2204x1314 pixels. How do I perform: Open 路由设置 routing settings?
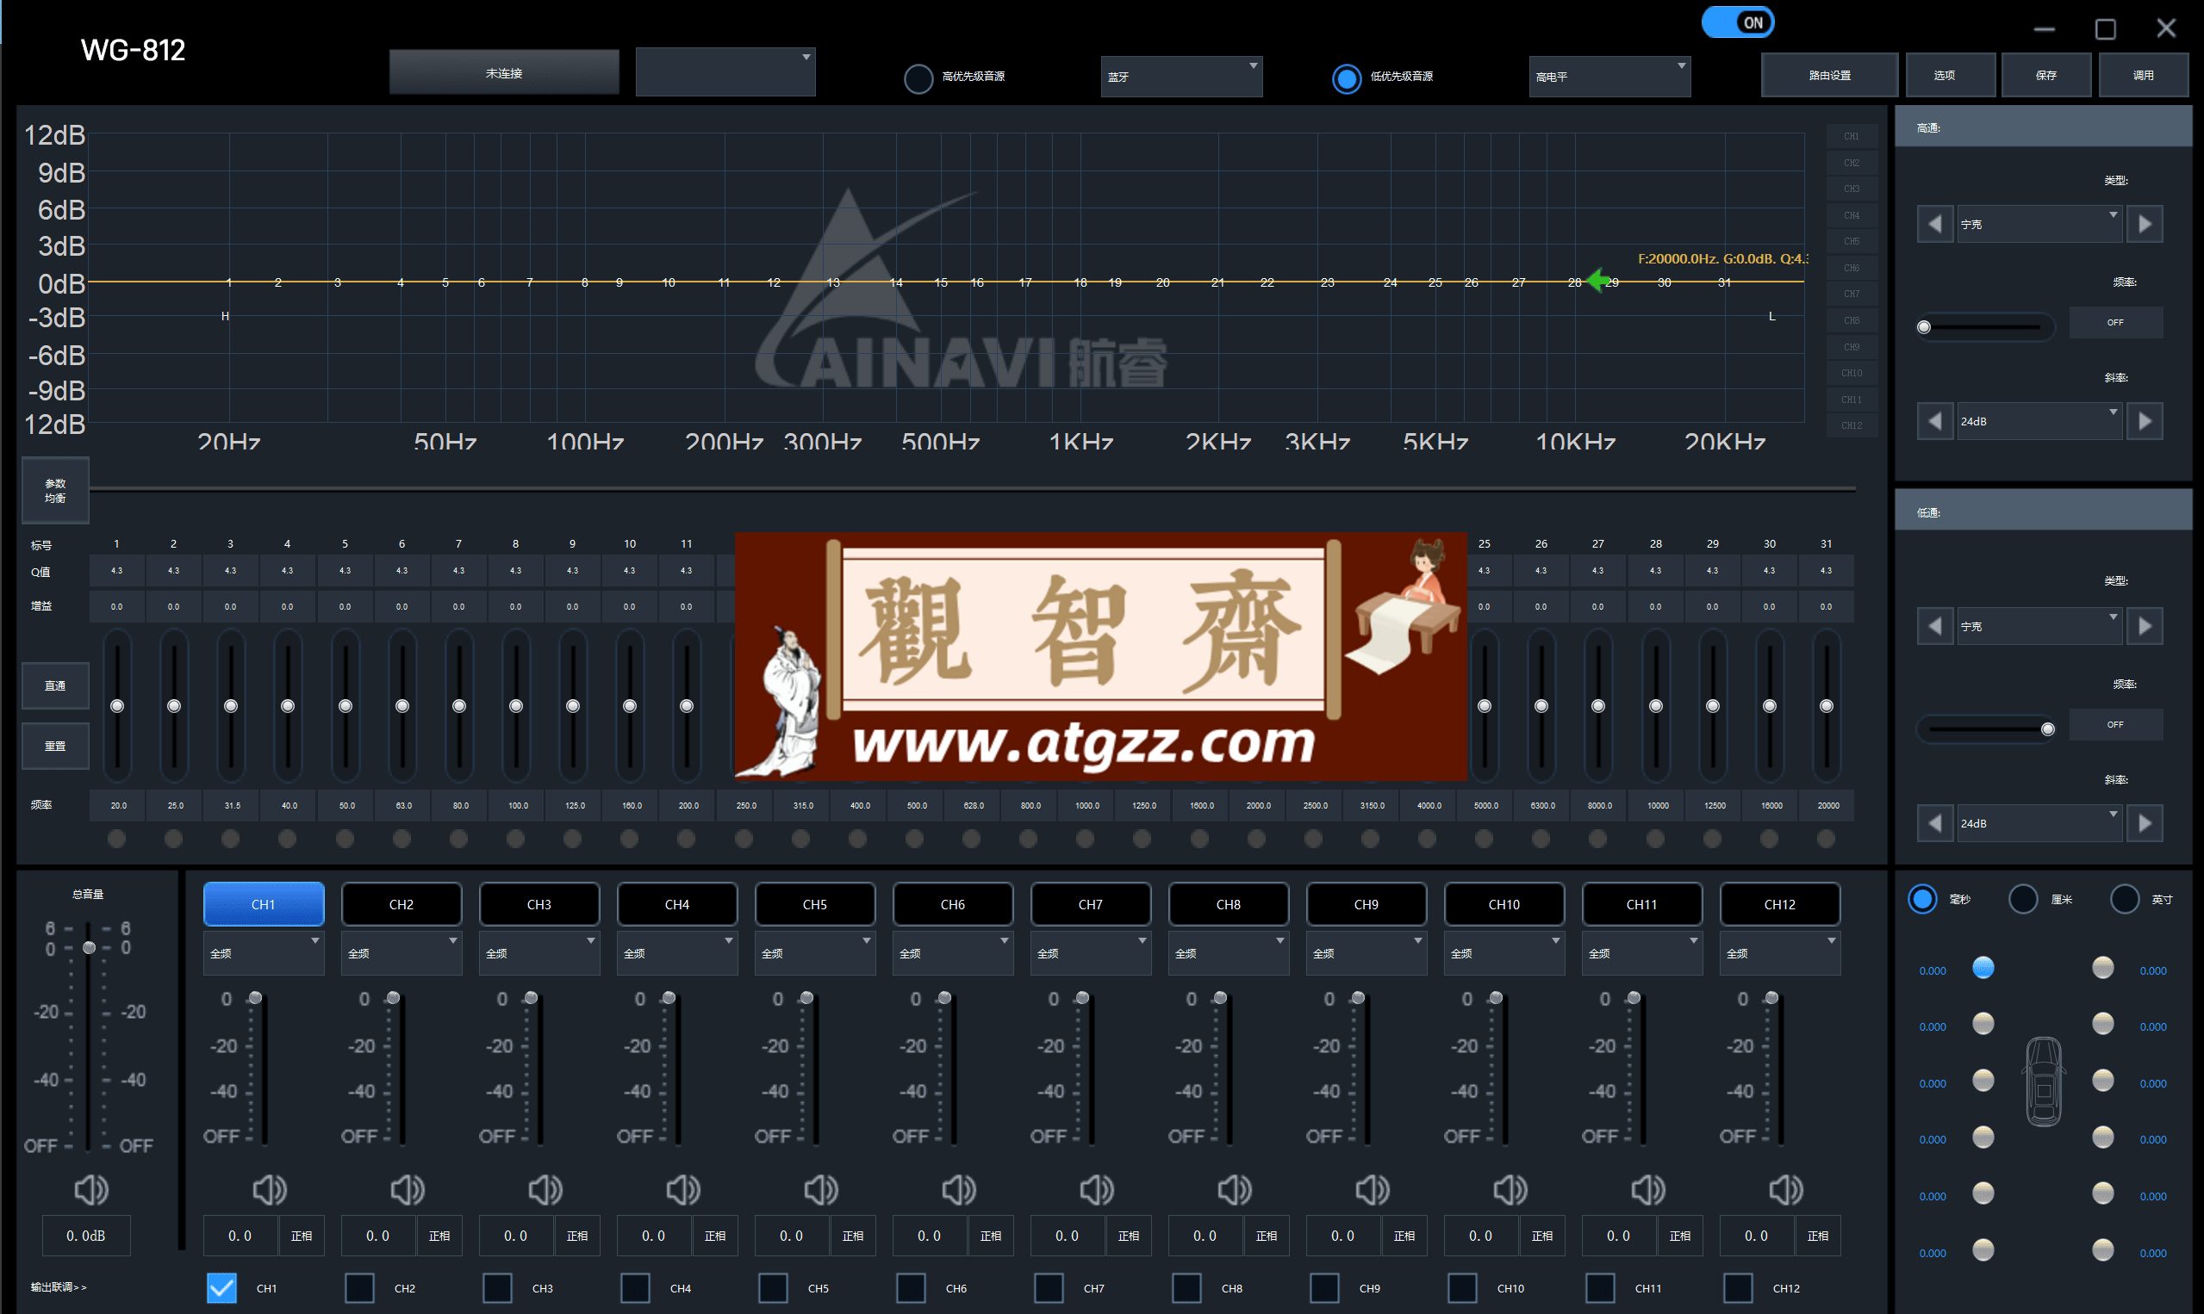pyautogui.click(x=1829, y=75)
